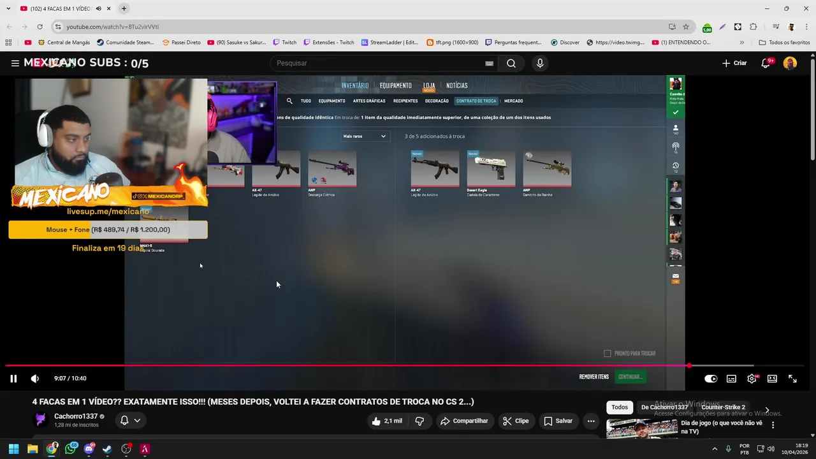Go back in the browser
This screenshot has height=459, width=816.
pyautogui.click(x=9, y=27)
